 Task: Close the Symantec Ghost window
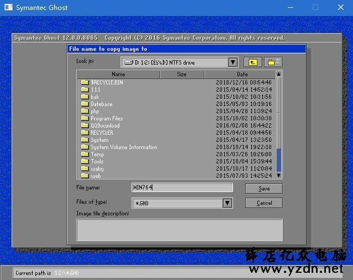[x=341, y=7]
